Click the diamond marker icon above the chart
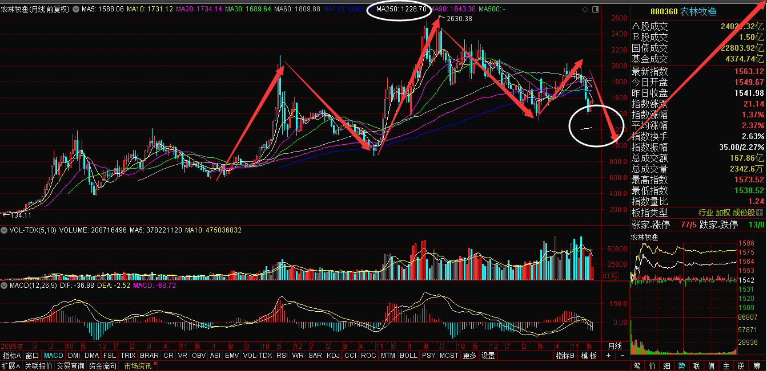Screen dimensions: 767x371 pos(585,9)
